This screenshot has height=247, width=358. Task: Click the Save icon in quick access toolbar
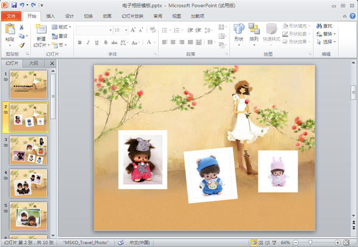14,5
